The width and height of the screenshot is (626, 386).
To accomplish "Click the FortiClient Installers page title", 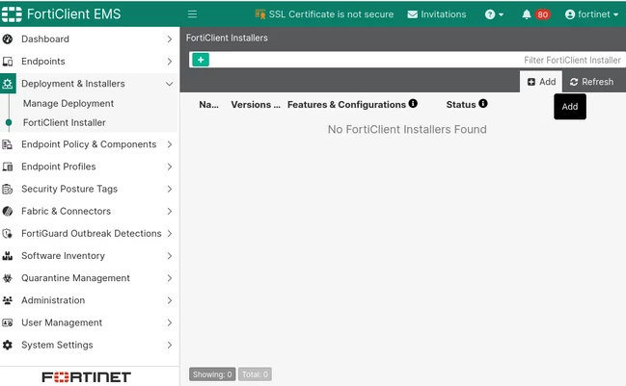I will (227, 38).
